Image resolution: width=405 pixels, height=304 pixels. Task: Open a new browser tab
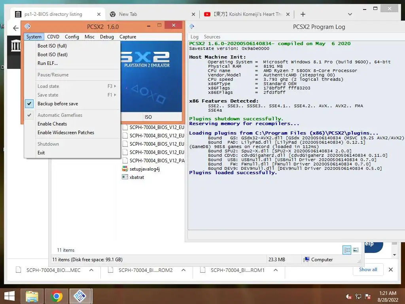tap(303, 14)
